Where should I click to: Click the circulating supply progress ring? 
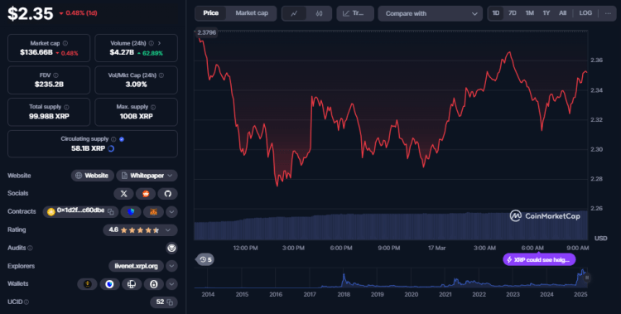click(x=111, y=148)
